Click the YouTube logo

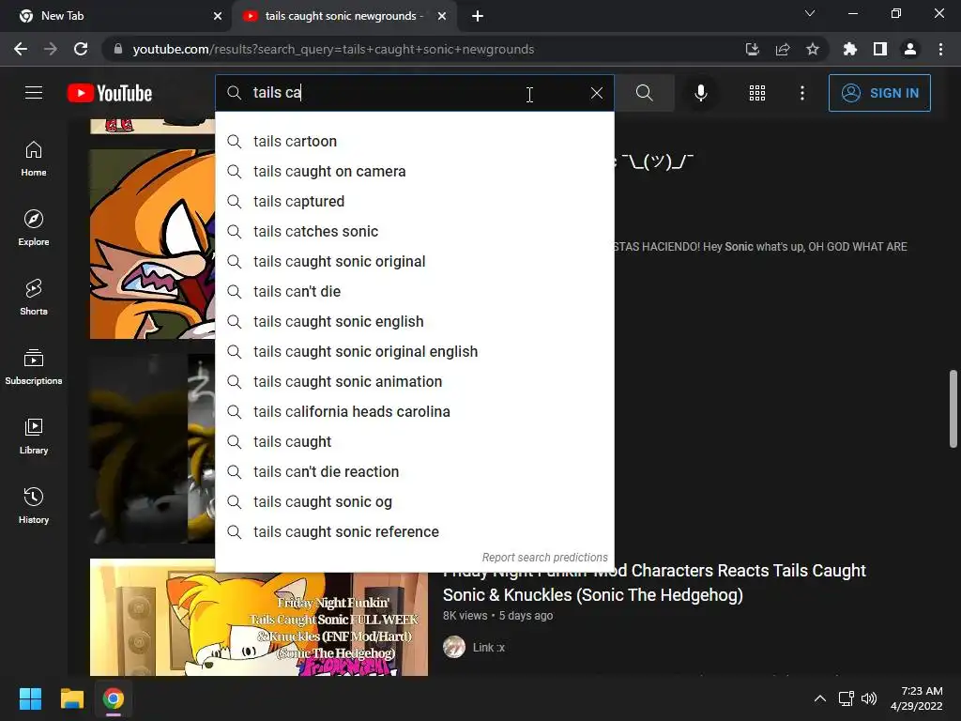(x=110, y=93)
